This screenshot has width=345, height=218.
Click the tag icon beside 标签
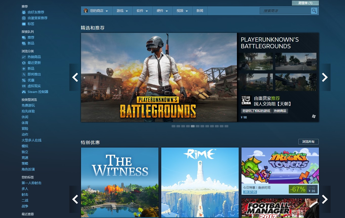coord(24,24)
